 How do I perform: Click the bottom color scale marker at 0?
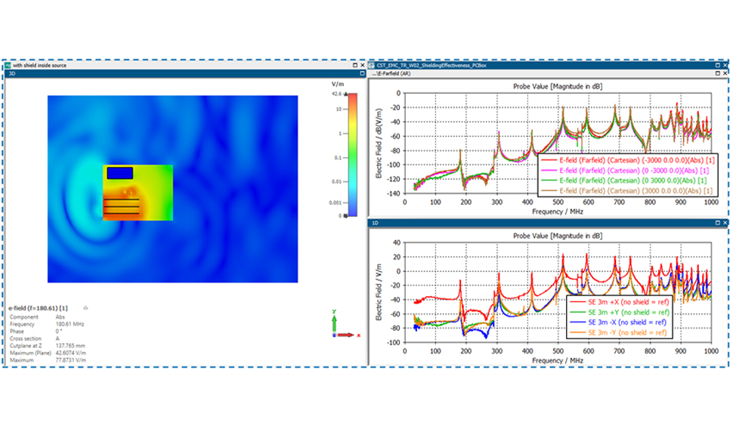pos(348,215)
